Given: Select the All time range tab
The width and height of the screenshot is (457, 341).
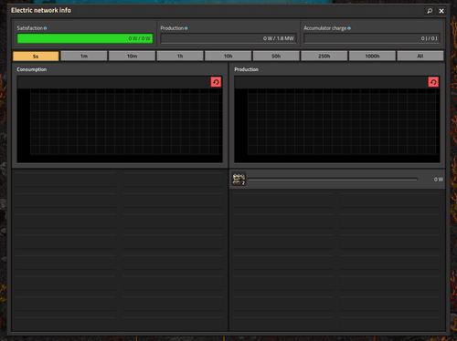Looking at the screenshot, I should (420, 57).
